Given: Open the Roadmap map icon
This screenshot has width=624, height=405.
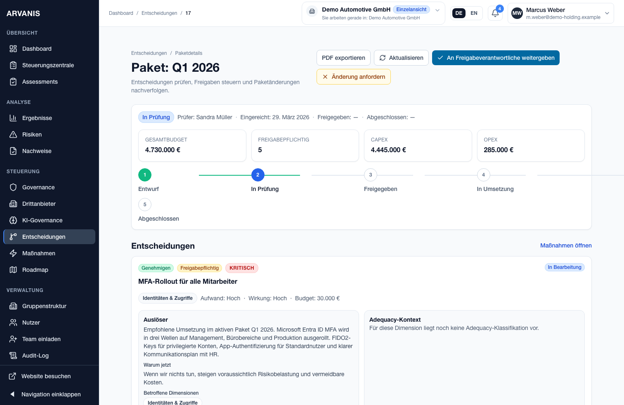Looking at the screenshot, I should click(x=13, y=270).
